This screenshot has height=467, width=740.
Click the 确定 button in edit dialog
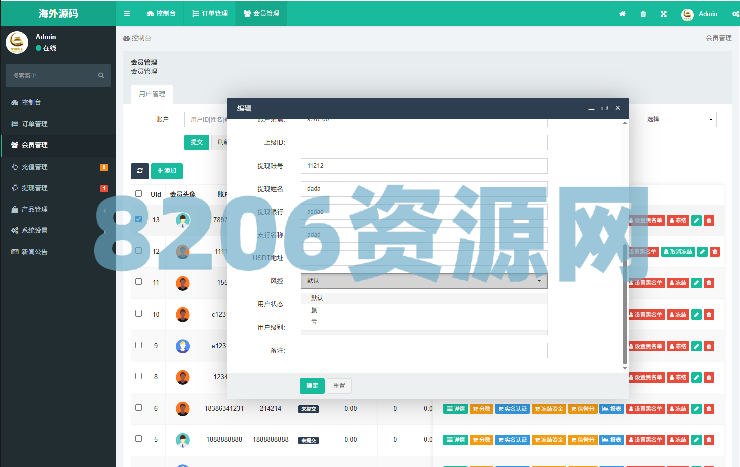(312, 386)
